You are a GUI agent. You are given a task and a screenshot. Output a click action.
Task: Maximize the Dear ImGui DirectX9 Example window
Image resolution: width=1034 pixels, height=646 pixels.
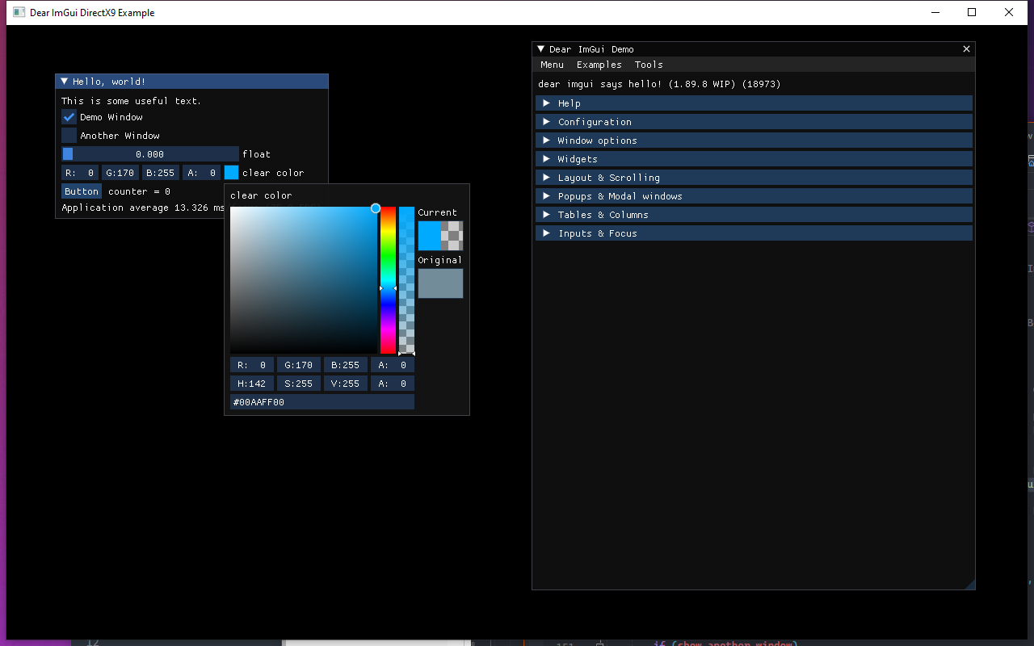[x=972, y=12]
